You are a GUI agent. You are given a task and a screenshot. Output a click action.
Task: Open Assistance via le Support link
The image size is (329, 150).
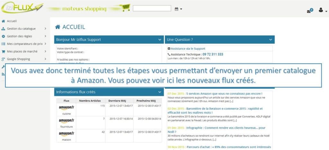[x=188, y=49]
